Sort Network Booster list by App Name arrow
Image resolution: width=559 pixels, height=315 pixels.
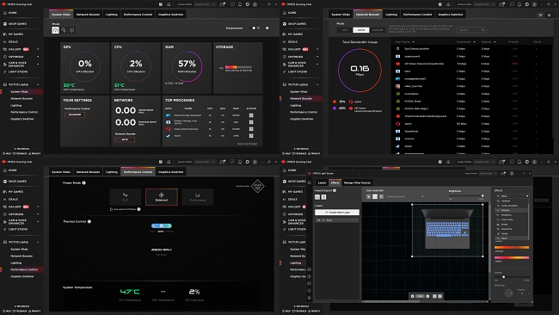[414, 42]
